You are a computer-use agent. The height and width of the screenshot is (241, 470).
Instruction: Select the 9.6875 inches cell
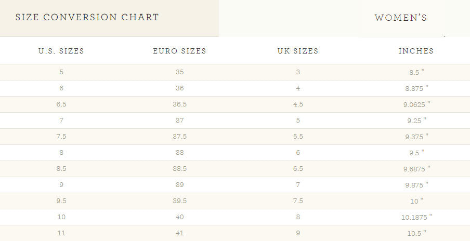tap(417, 169)
